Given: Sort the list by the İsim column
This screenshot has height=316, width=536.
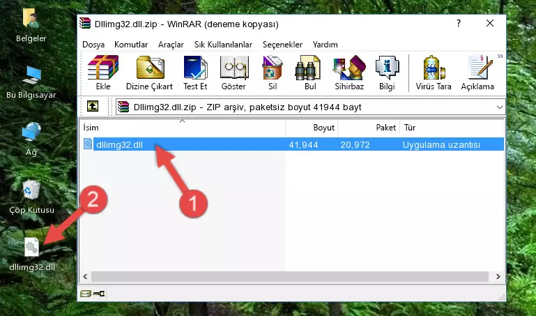Looking at the screenshot, I should (183, 128).
